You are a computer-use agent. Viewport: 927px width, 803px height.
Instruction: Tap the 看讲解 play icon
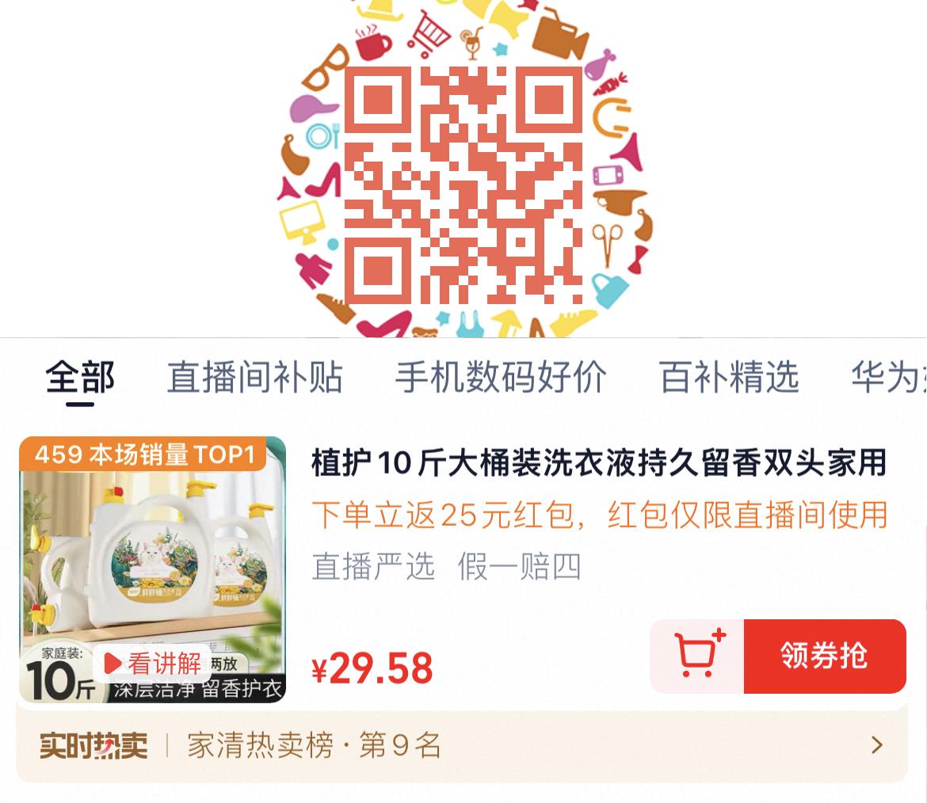112,664
